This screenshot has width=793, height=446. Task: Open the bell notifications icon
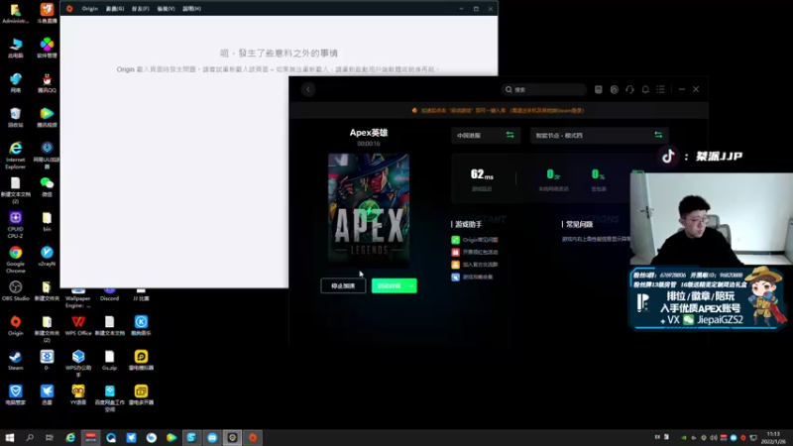point(645,89)
